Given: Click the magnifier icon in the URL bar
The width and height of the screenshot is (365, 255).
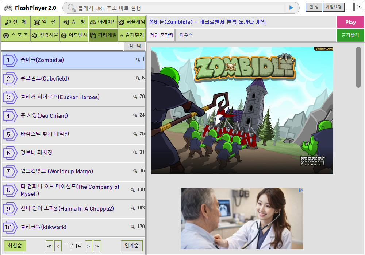Looking at the screenshot, I should pos(72,8).
